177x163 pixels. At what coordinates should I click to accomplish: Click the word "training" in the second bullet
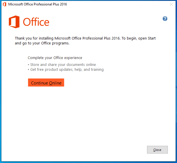coord(97,70)
